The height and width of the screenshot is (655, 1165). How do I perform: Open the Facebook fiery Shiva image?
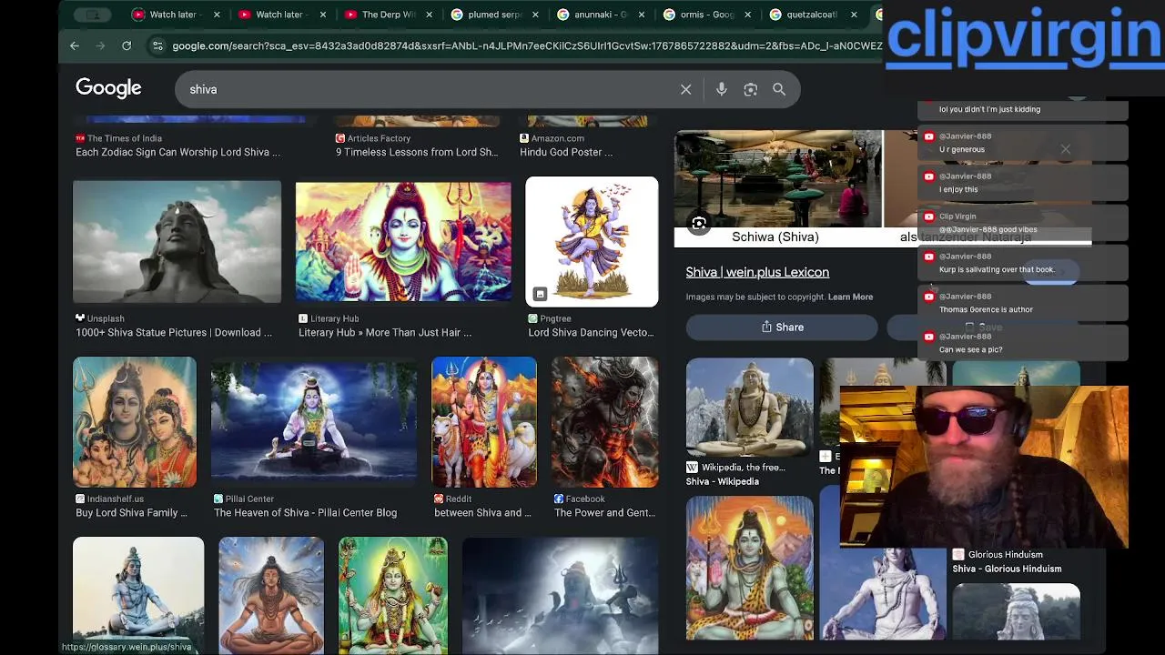pos(605,422)
